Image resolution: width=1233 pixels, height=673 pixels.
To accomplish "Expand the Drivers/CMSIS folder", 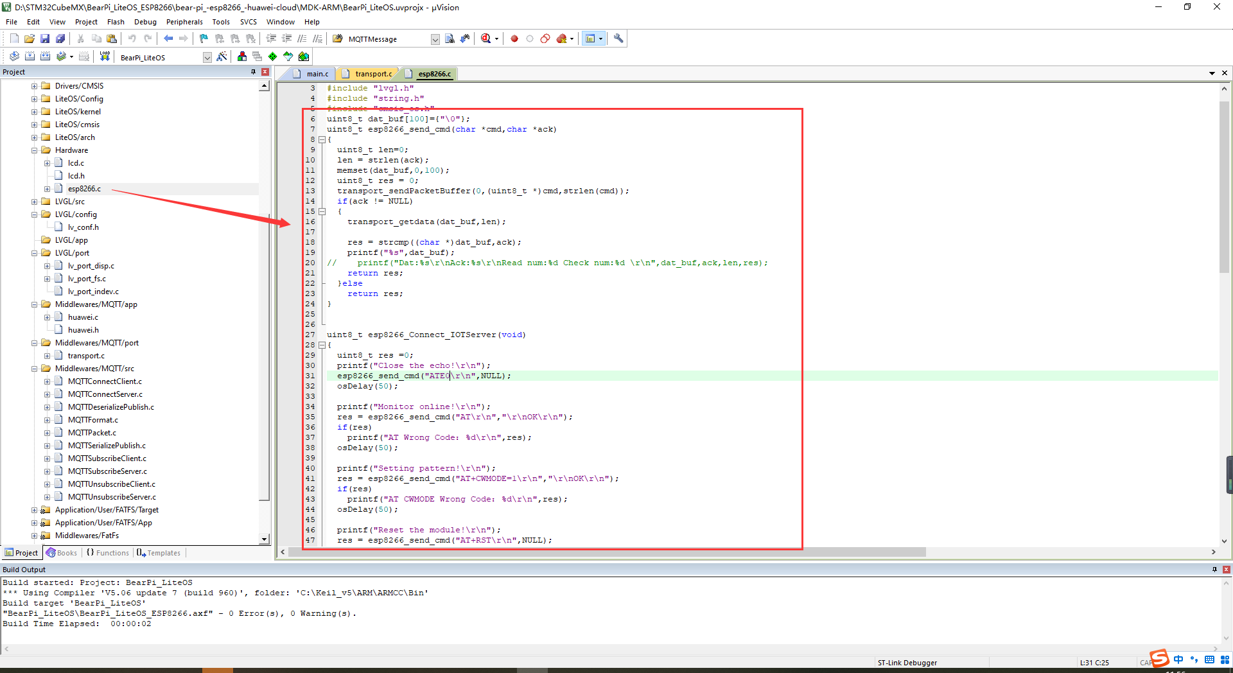I will pyautogui.click(x=35, y=86).
